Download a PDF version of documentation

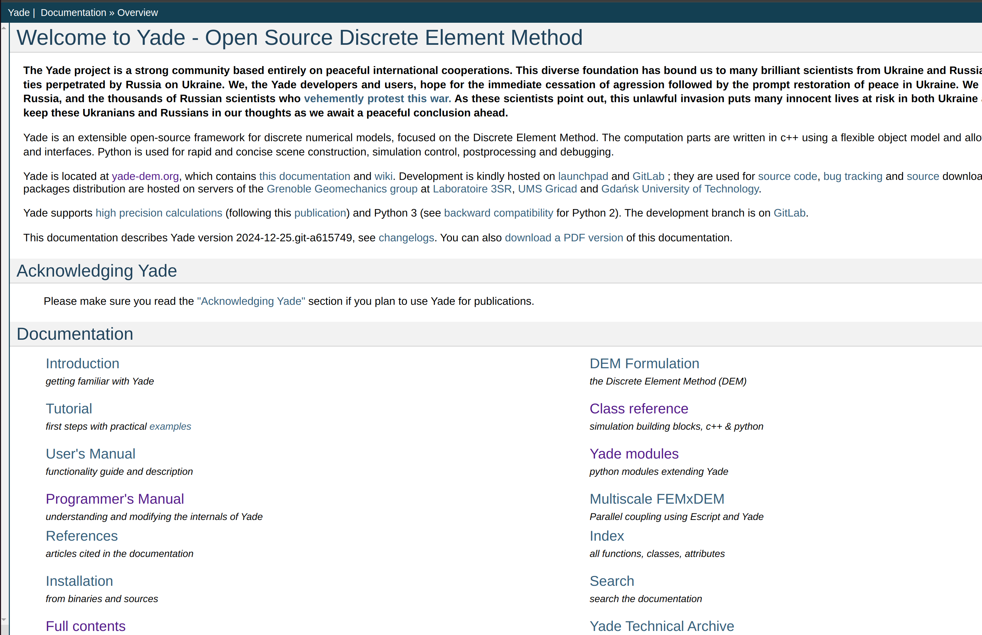click(x=564, y=238)
